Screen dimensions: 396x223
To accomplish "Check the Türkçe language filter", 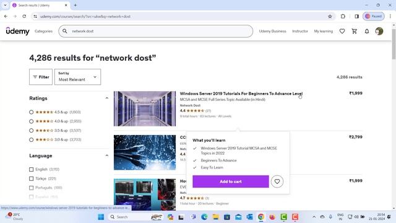I will pyautogui.click(x=32, y=179).
